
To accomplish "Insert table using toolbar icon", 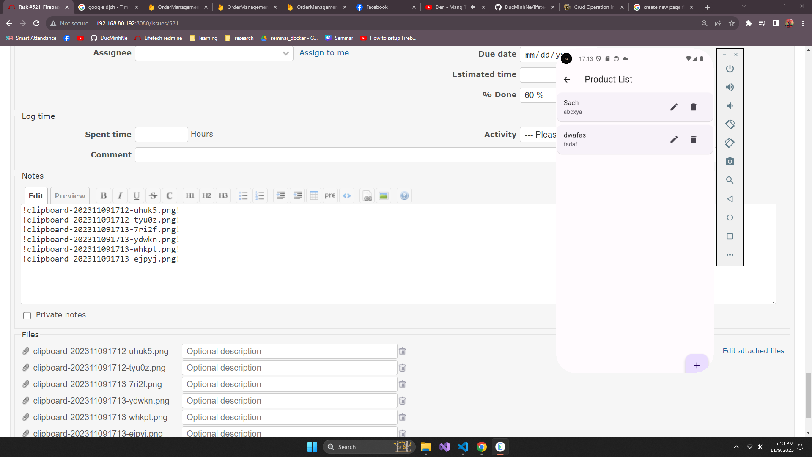I will pyautogui.click(x=314, y=195).
